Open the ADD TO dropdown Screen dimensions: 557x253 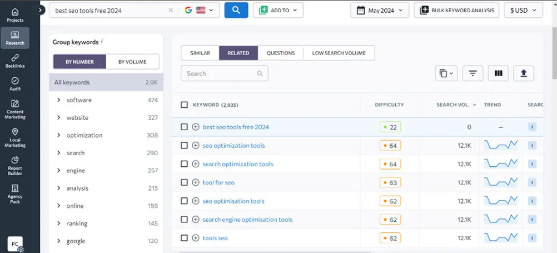(x=278, y=11)
